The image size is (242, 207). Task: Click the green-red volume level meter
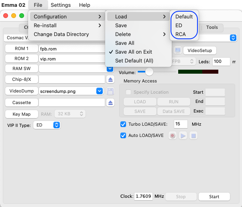[x=198, y=72]
